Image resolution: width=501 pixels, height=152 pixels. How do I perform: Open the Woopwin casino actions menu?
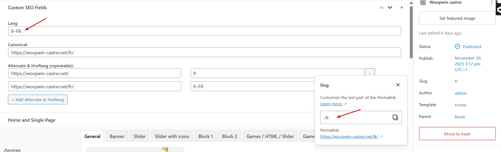[x=492, y=2]
